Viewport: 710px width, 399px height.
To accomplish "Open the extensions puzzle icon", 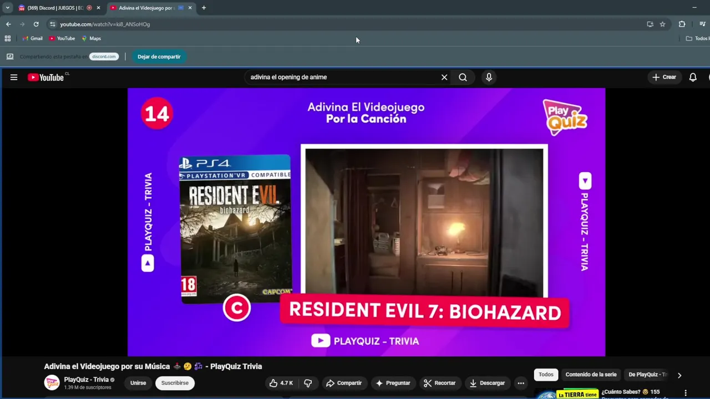I will [x=682, y=24].
